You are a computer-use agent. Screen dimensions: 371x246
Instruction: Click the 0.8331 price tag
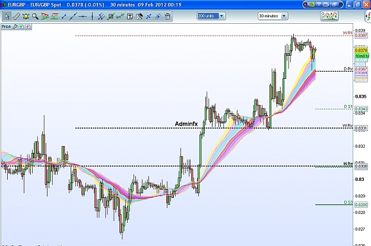[361, 128]
